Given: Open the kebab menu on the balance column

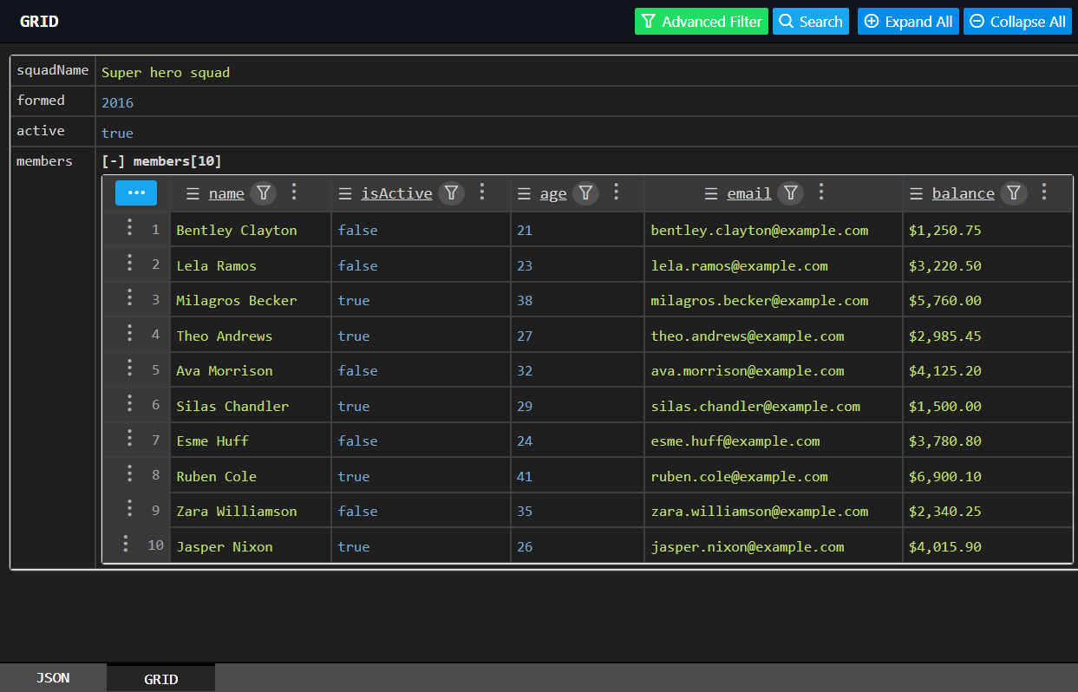Looking at the screenshot, I should coord(1044,193).
